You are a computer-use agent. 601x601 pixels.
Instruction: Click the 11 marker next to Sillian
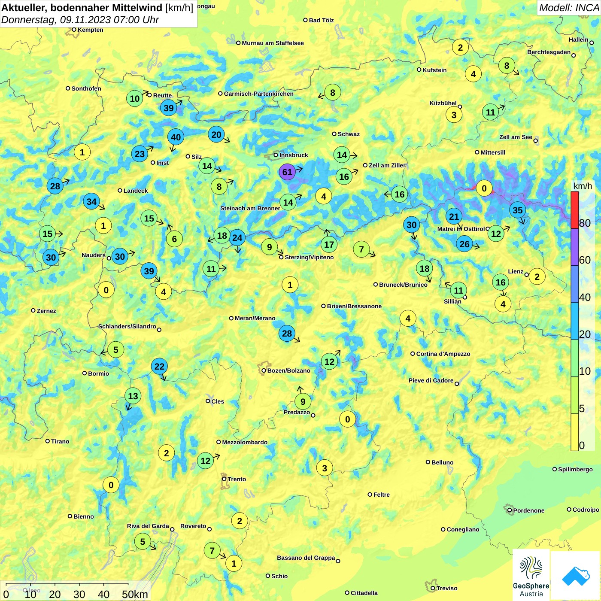[458, 291]
